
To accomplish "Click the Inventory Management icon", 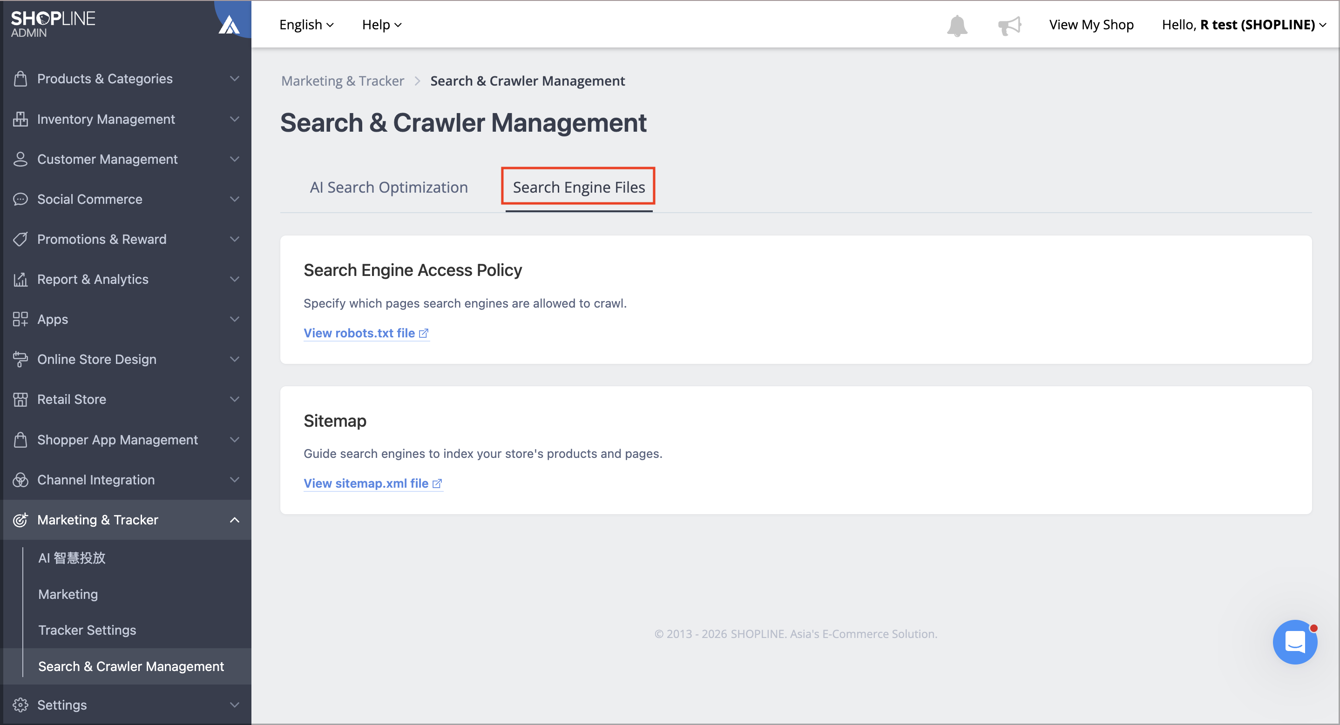I will tap(20, 119).
